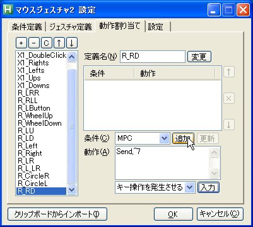The image size is (253, 227).
Task: Click the ↓ button beside action table
Action: click(x=229, y=125)
